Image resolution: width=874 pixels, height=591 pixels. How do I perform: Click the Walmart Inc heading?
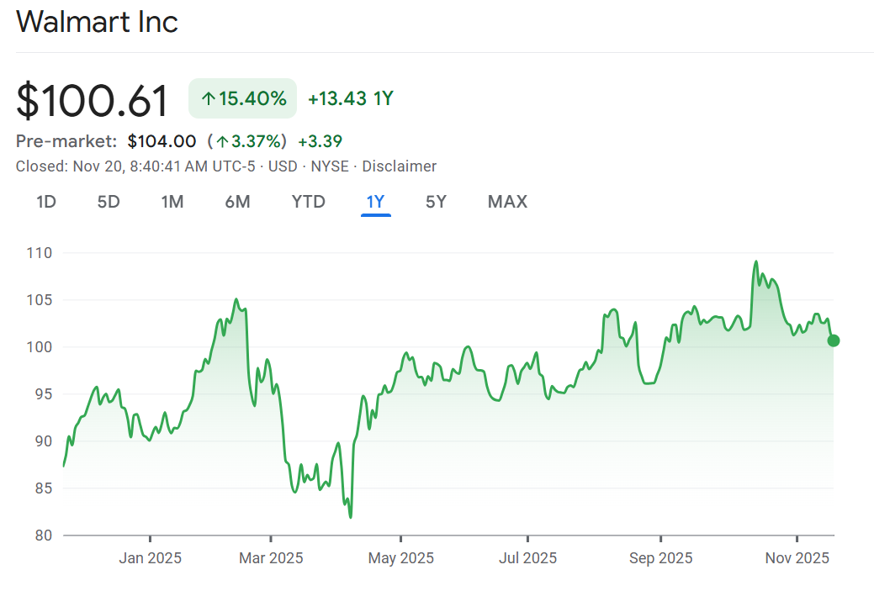98,22
